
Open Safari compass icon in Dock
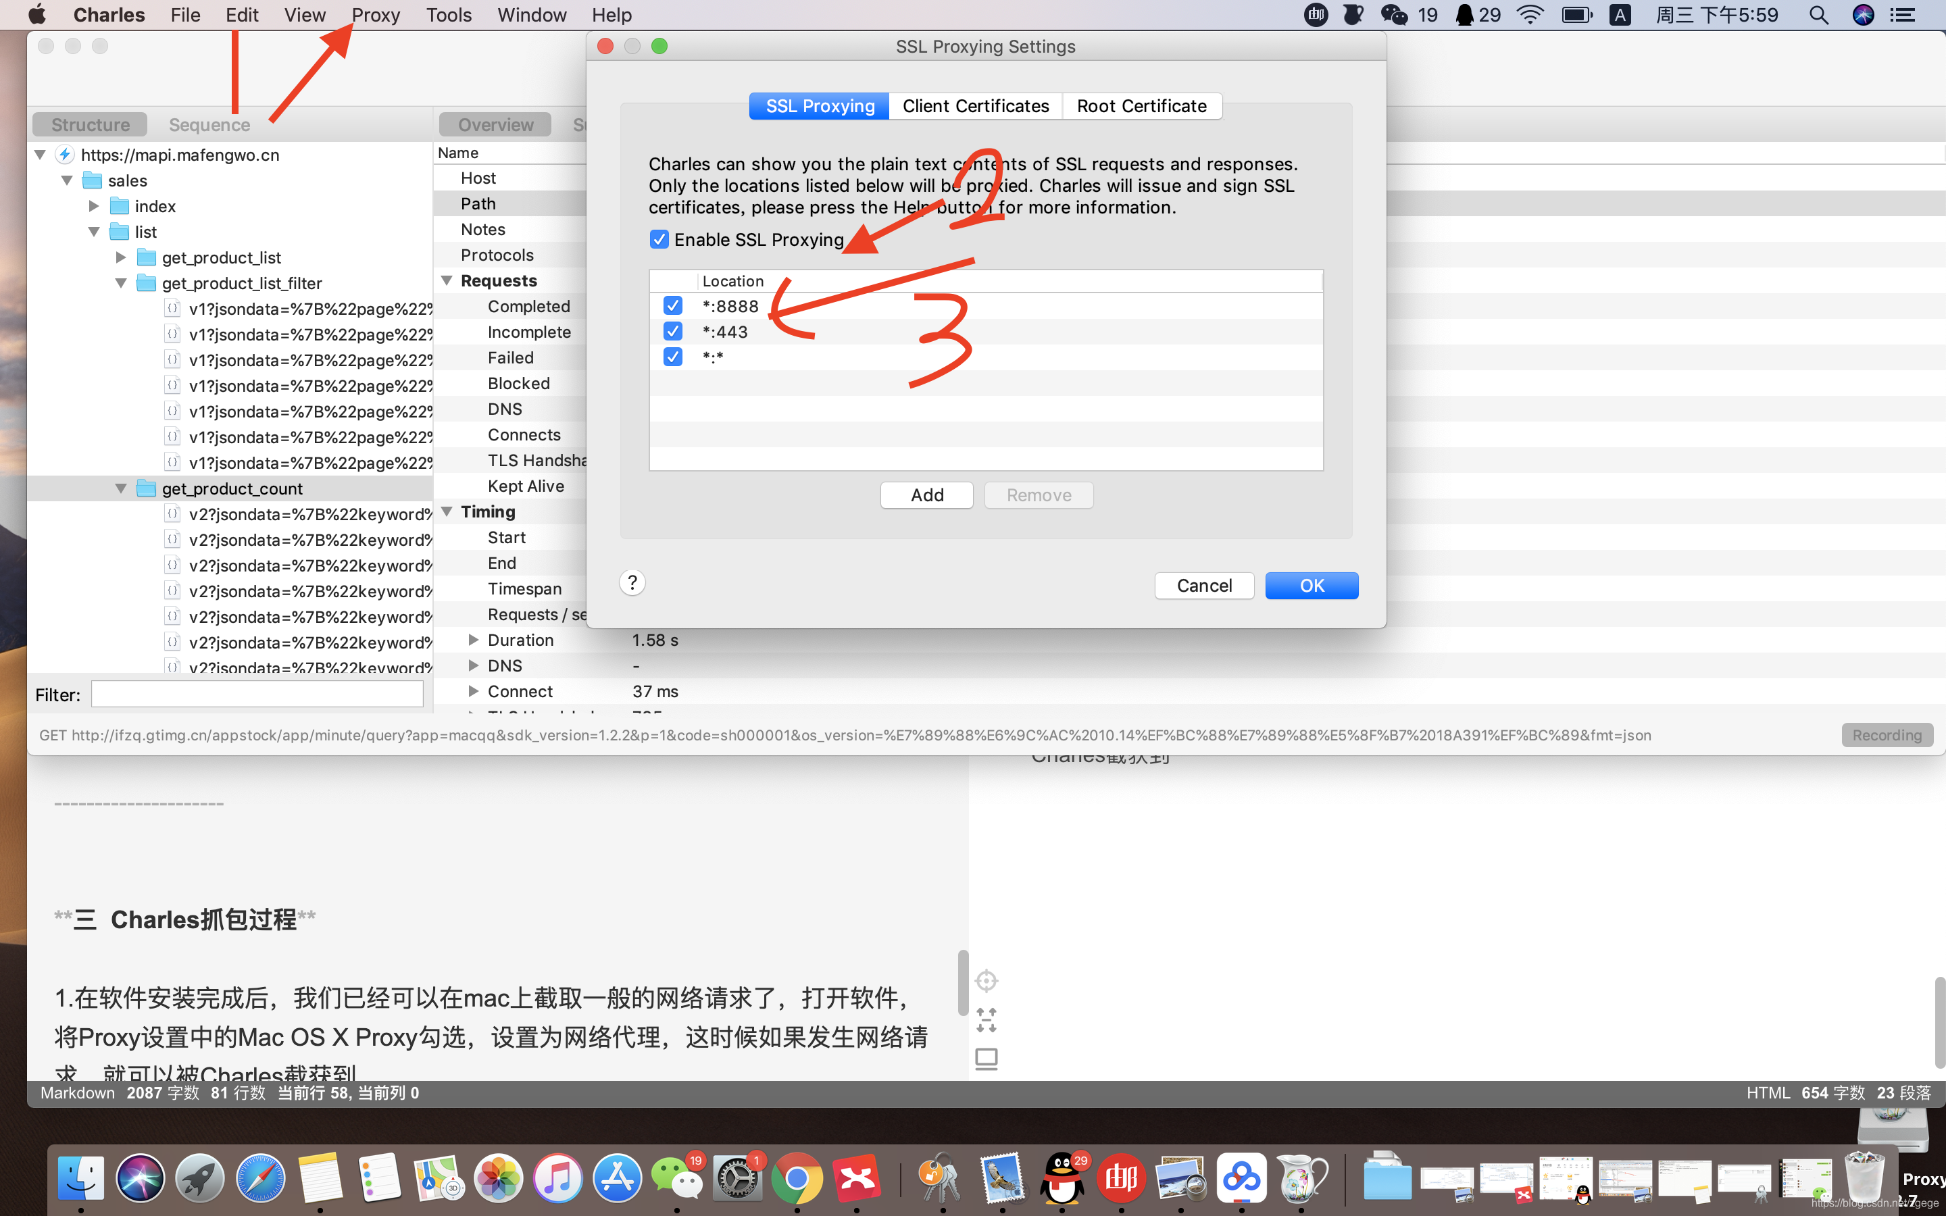259,1178
